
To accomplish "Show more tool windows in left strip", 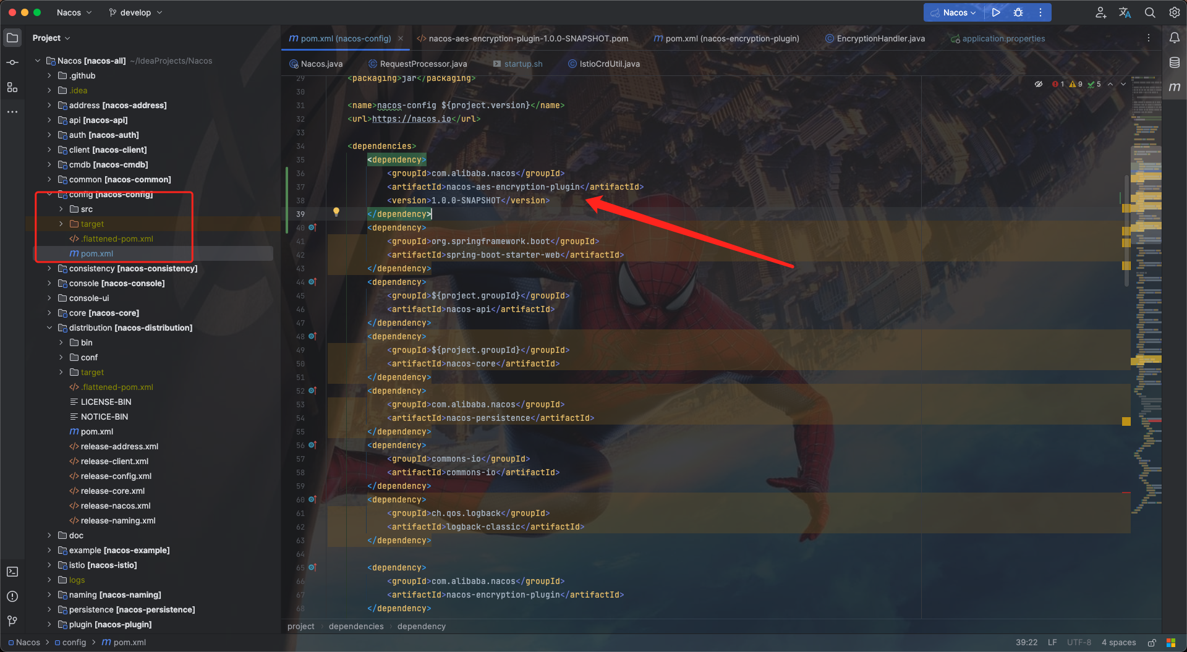I will 12,112.
